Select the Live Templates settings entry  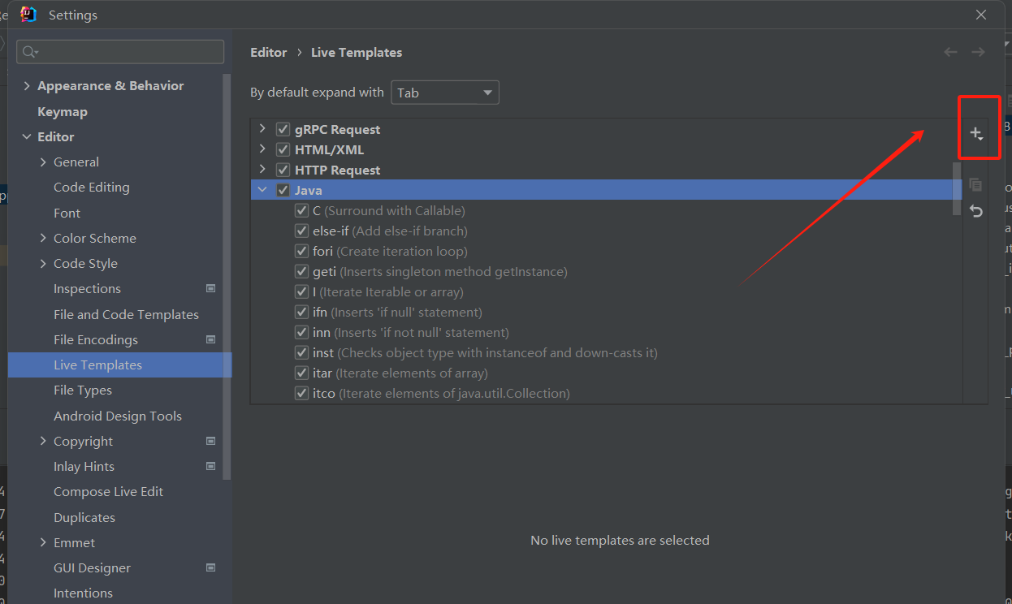pos(119,365)
